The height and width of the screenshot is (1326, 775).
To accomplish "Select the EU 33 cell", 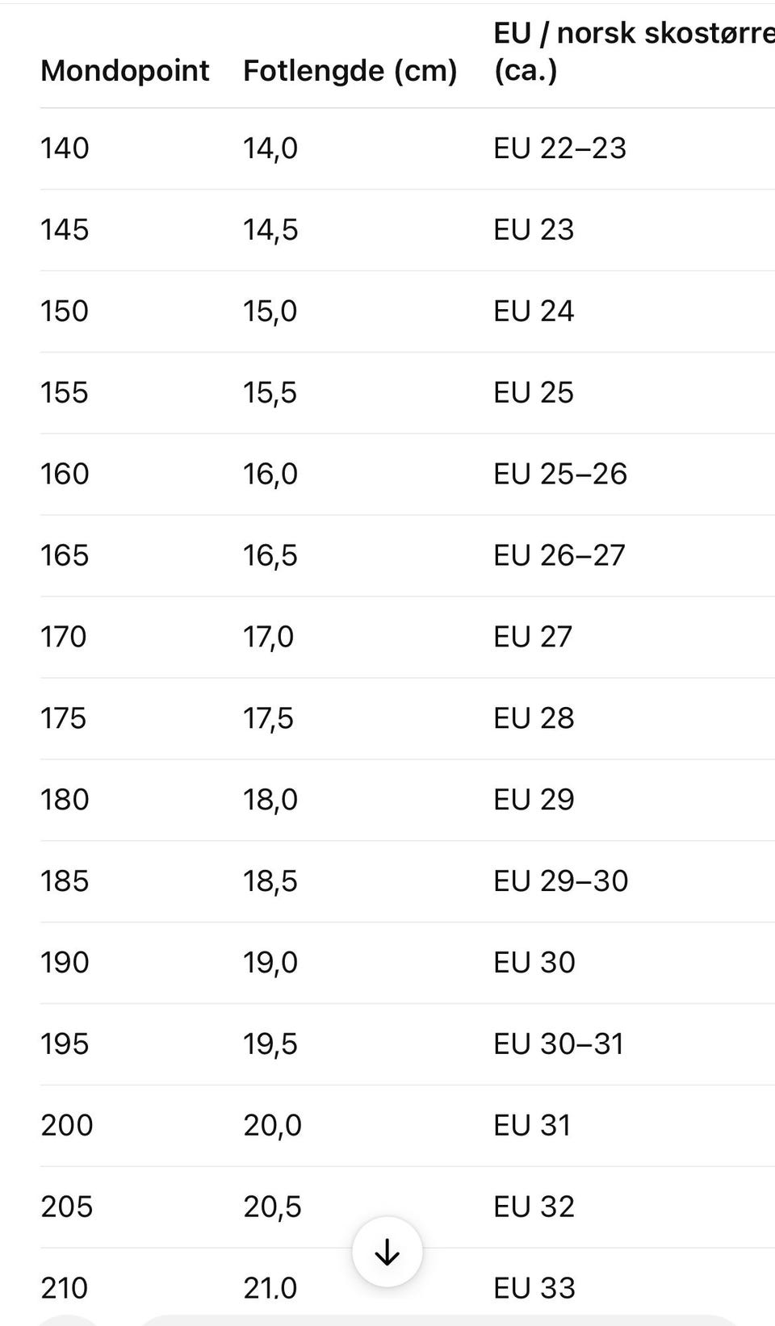I will (x=534, y=1288).
